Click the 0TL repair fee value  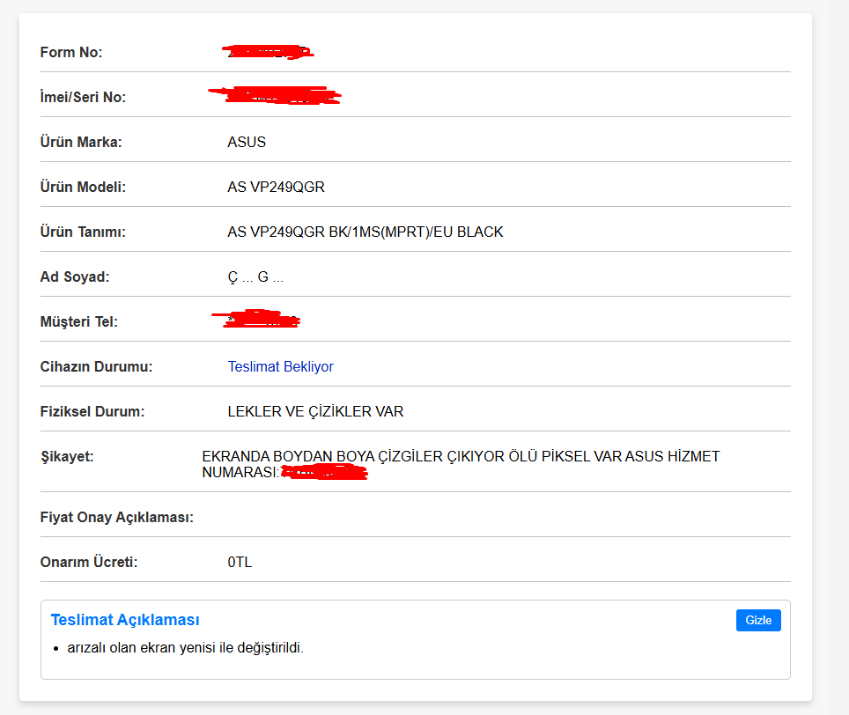click(240, 562)
